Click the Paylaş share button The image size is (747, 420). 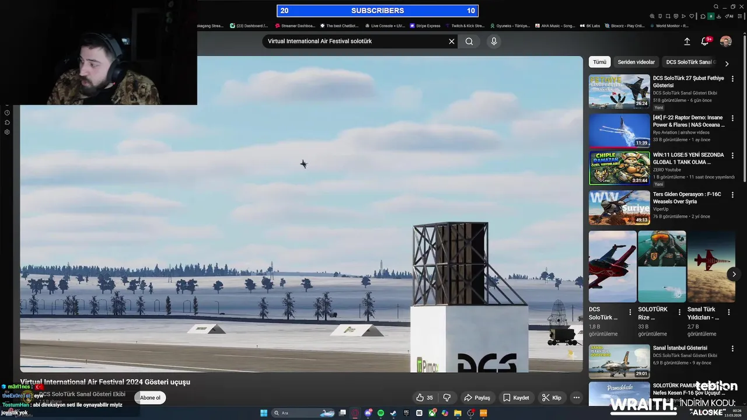pyautogui.click(x=477, y=398)
